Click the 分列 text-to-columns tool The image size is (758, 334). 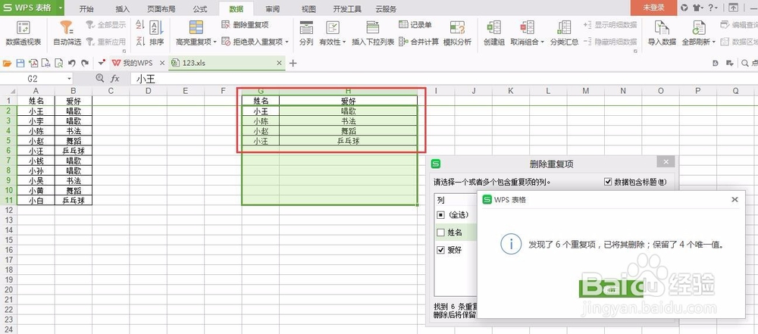point(306,33)
